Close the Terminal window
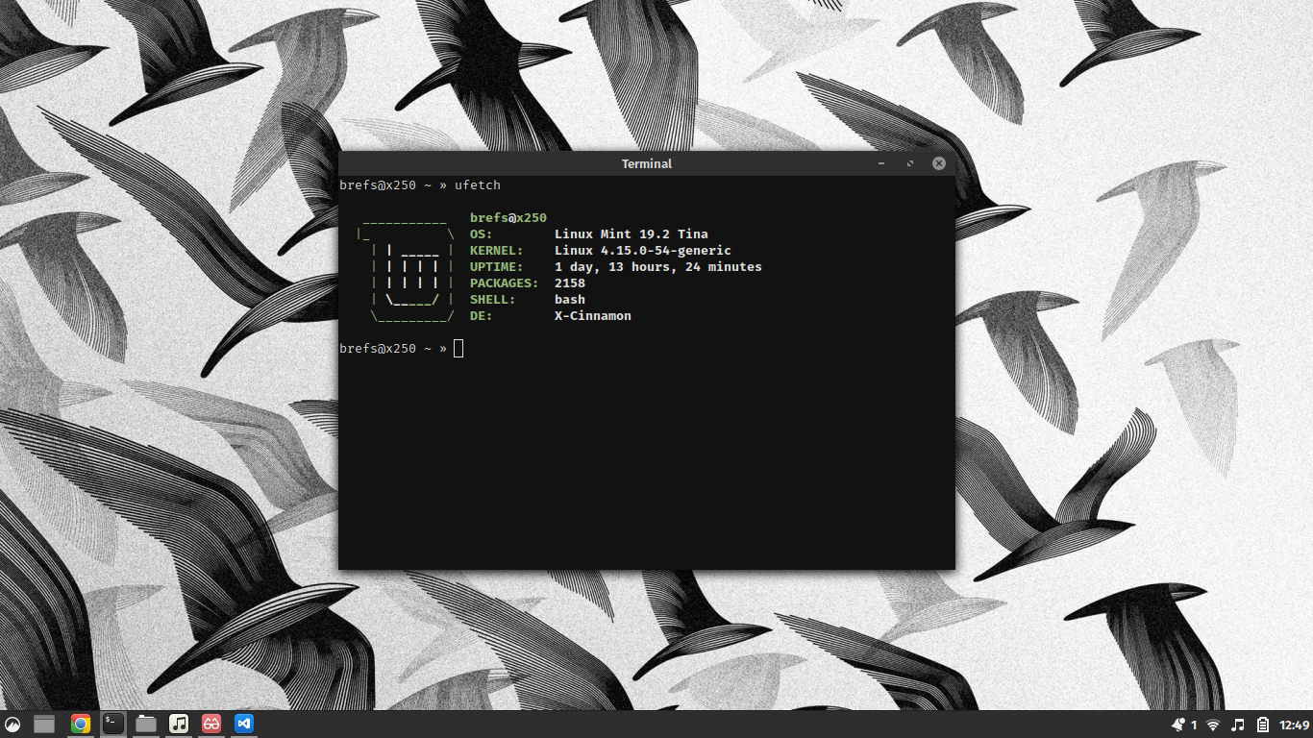This screenshot has width=1313, height=738. tap(939, 163)
